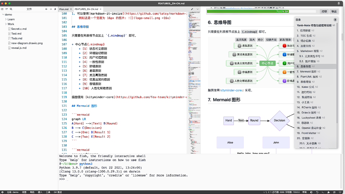Click the editor minimap strip
The width and height of the screenshot is (345, 194).
[x=194, y=82]
